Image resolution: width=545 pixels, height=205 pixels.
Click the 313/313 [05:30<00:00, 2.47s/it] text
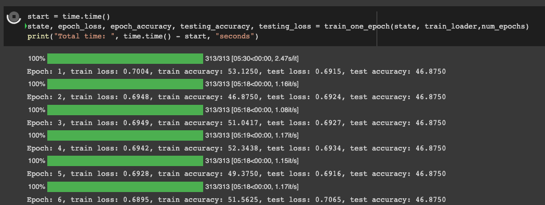point(252,59)
